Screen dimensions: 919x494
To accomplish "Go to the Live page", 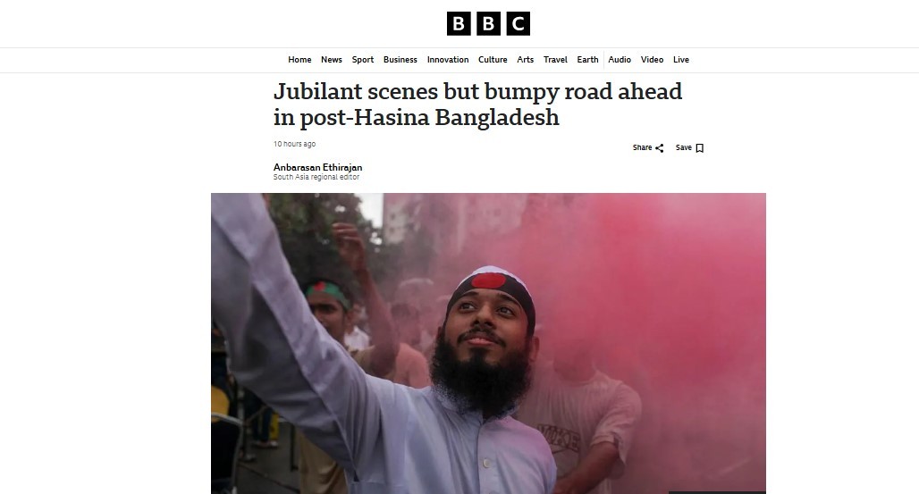I will point(681,60).
